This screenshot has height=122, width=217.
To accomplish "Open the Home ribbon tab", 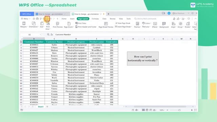I will point(64,19).
